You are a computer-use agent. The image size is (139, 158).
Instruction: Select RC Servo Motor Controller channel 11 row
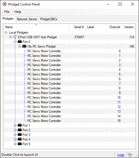pyautogui.click(x=70, y=102)
